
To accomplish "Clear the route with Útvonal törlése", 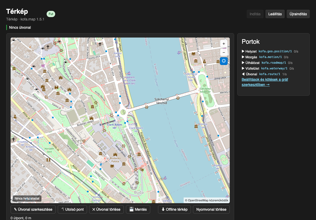I will tap(106, 209).
